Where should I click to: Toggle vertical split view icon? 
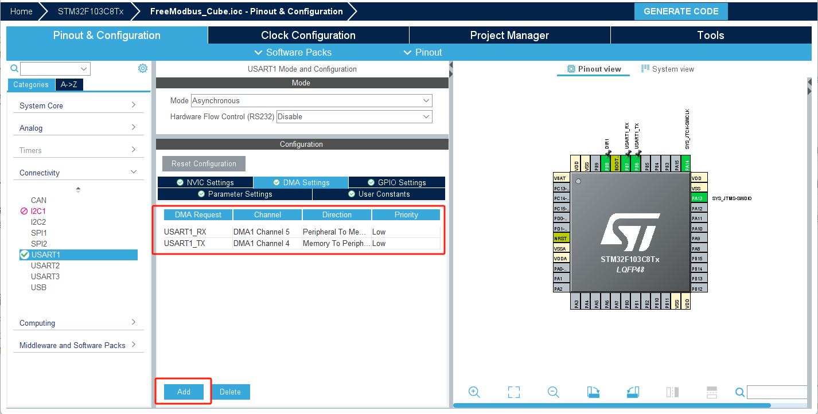click(672, 392)
